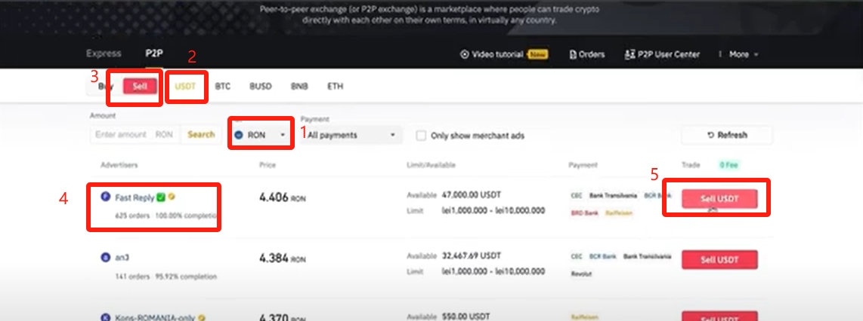Click Sell USDT for an3

click(x=719, y=259)
